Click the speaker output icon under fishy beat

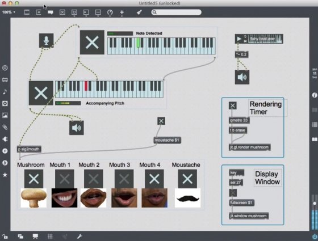point(242,77)
